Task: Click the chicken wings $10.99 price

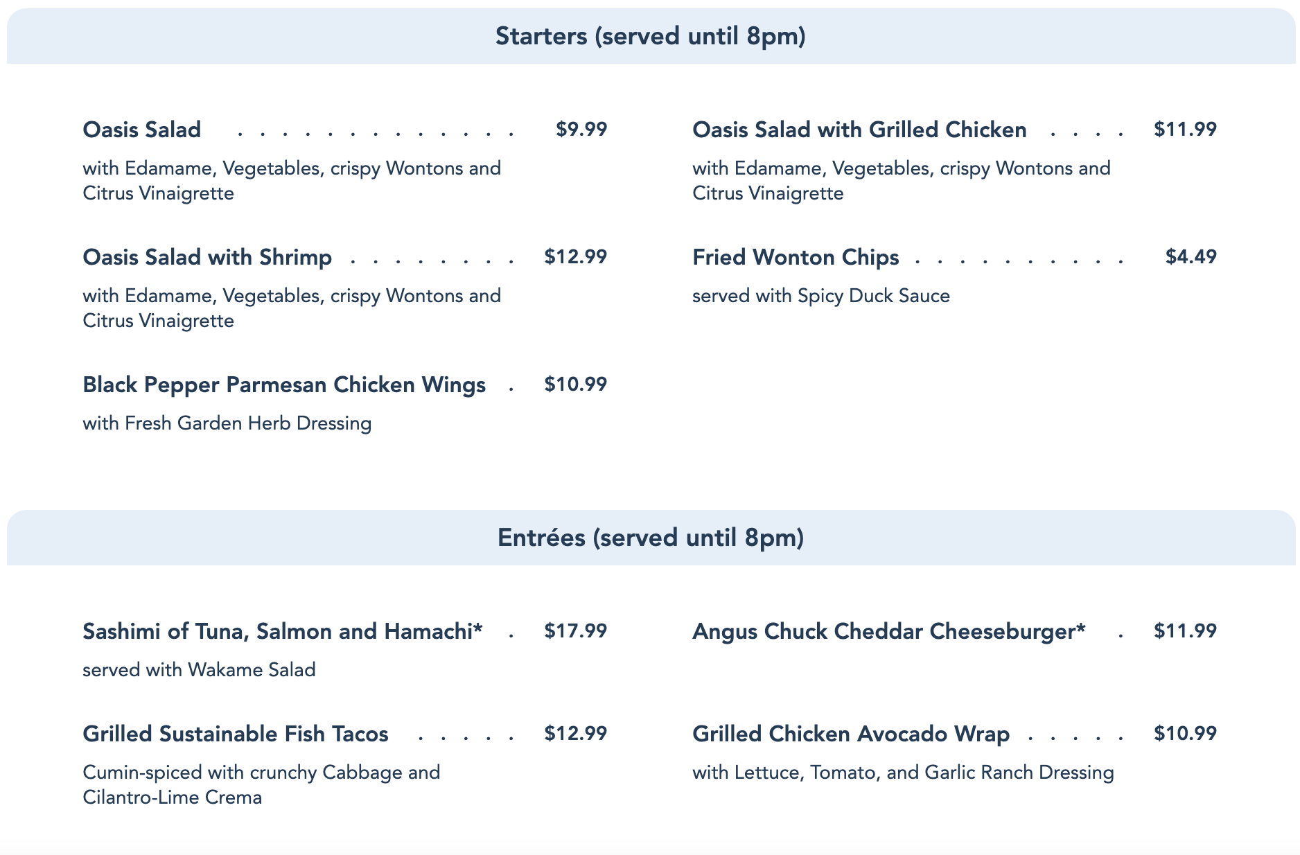Action: point(575,384)
